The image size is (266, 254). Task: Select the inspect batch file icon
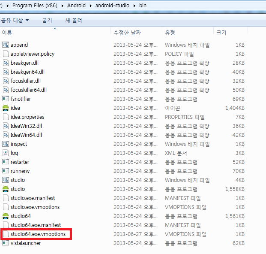click(x=6, y=144)
